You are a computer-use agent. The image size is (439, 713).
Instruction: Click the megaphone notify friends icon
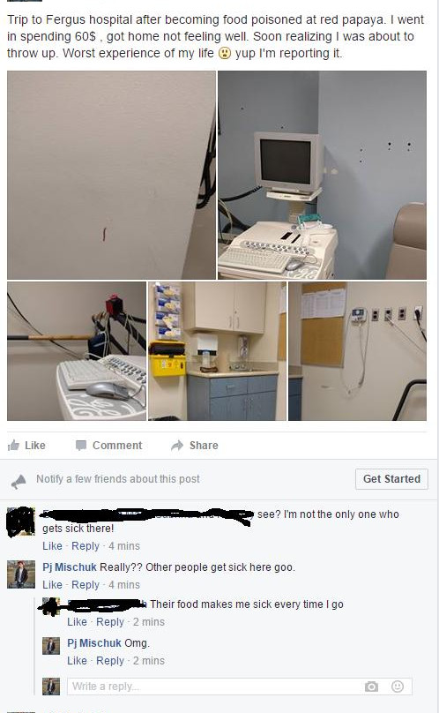point(19,481)
